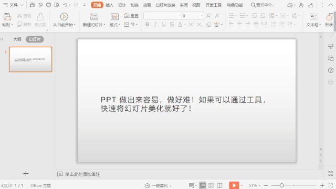Switch to the 设计 ribbon tab
Image resolution: width=336 pixels, height=189 pixels.
(x=122, y=5)
